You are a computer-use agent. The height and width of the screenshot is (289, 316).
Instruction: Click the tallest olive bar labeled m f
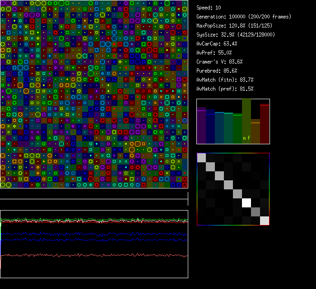tap(246, 122)
